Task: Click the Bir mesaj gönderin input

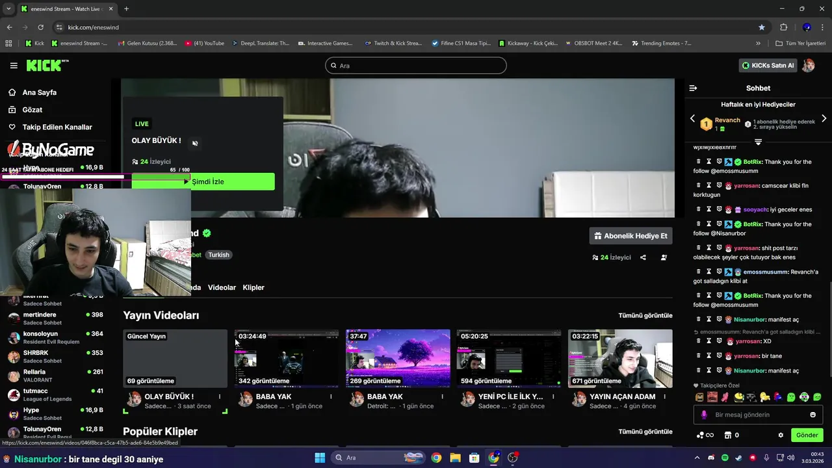Action: (x=758, y=415)
